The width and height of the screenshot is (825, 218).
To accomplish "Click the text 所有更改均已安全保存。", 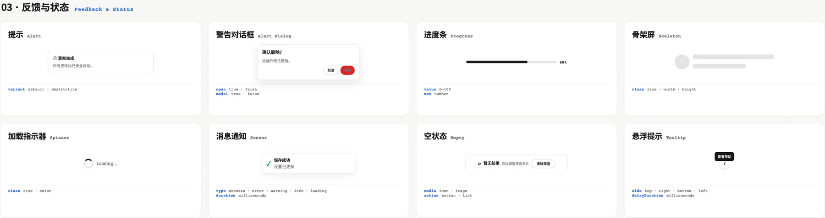I will coord(73,66).
